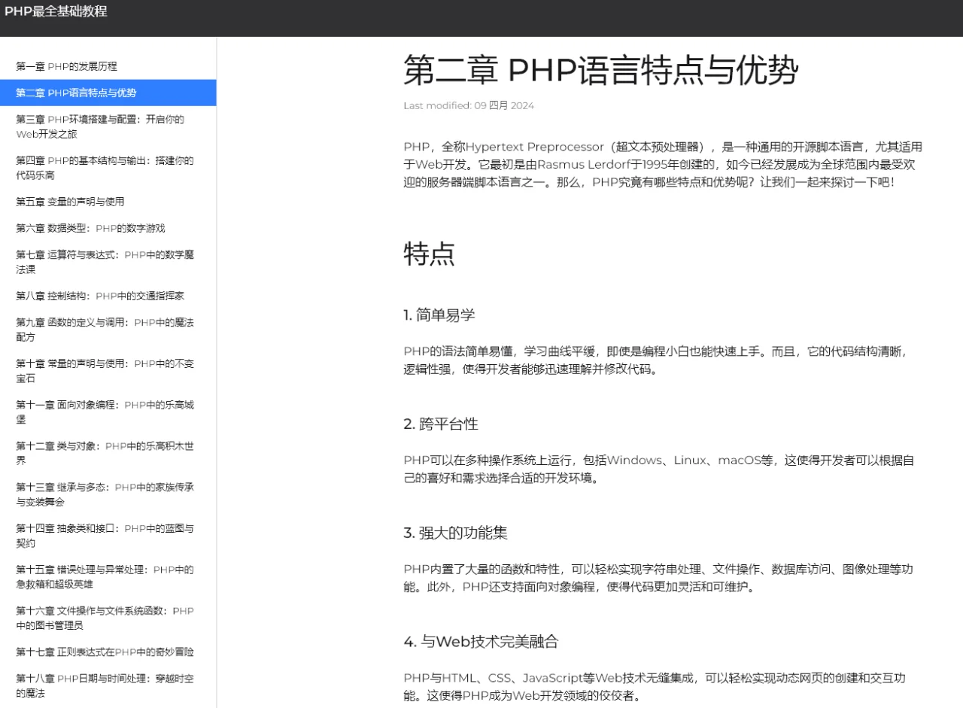
Task: Open 第十一章 面向对象编程 chapter
Action: pyautogui.click(x=104, y=412)
